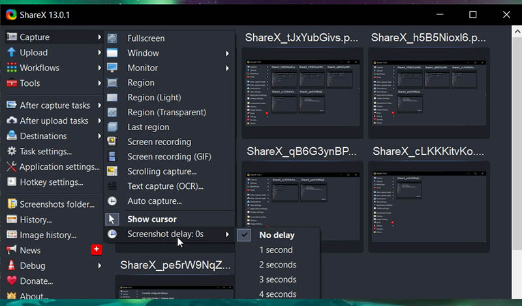Click the Screenshot delay clock icon

112,234
